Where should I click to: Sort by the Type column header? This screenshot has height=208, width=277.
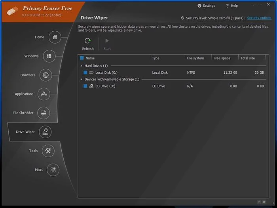coord(156,58)
